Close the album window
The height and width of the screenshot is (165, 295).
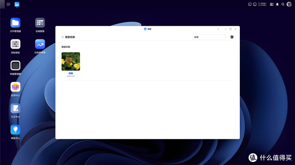coord(235,29)
